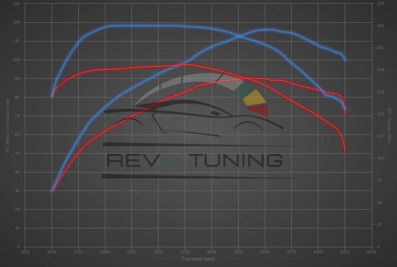Click the point where the two blue curves cross

click(x=239, y=36)
